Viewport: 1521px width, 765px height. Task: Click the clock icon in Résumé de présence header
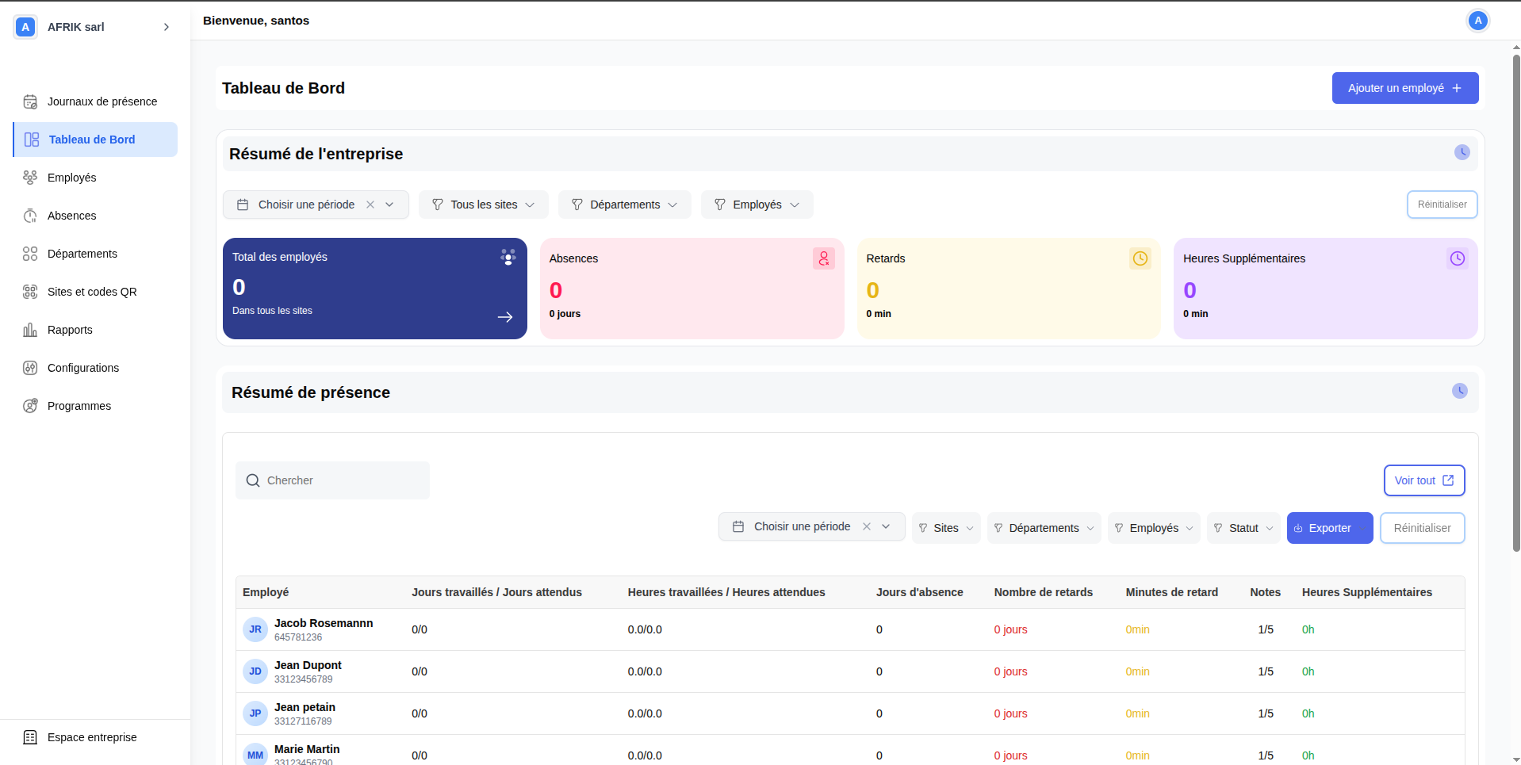click(1459, 391)
